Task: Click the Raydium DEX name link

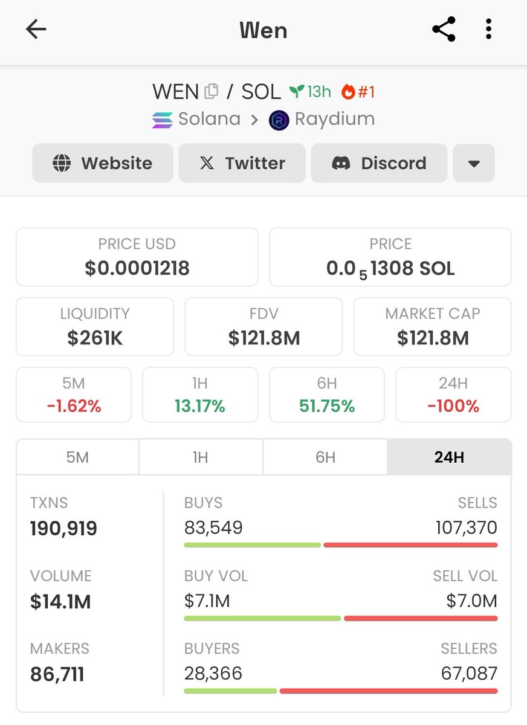Action: 335,120
